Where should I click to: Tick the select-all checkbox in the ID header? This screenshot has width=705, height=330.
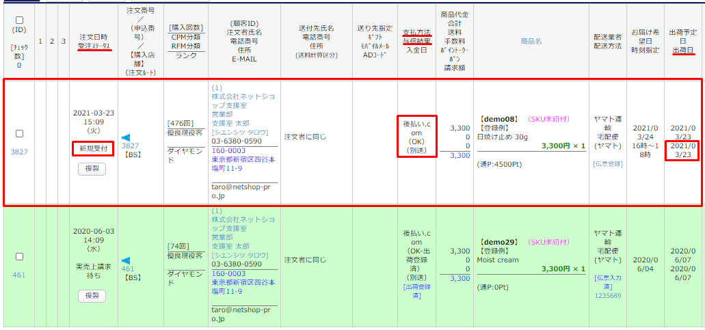click(x=19, y=20)
